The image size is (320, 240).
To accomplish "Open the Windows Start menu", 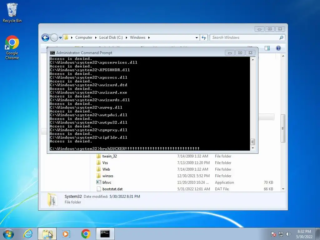I will [8, 234].
